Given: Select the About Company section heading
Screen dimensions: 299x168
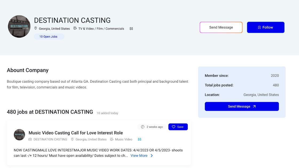Looking at the screenshot, I should 27,70.
